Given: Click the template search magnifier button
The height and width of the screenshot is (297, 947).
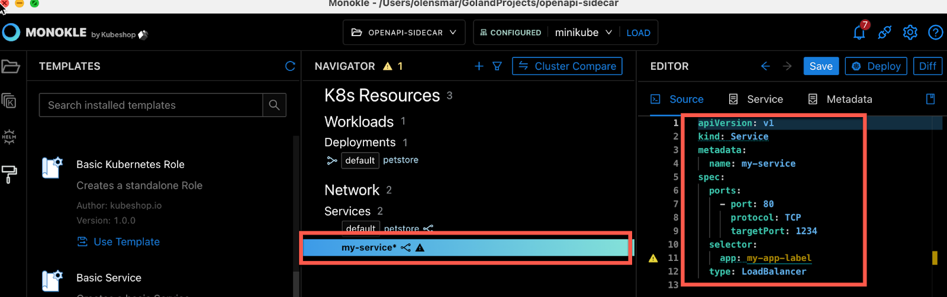Looking at the screenshot, I should point(274,105).
